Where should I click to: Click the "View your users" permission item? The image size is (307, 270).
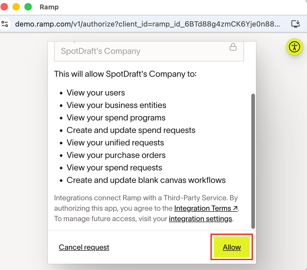(96, 93)
